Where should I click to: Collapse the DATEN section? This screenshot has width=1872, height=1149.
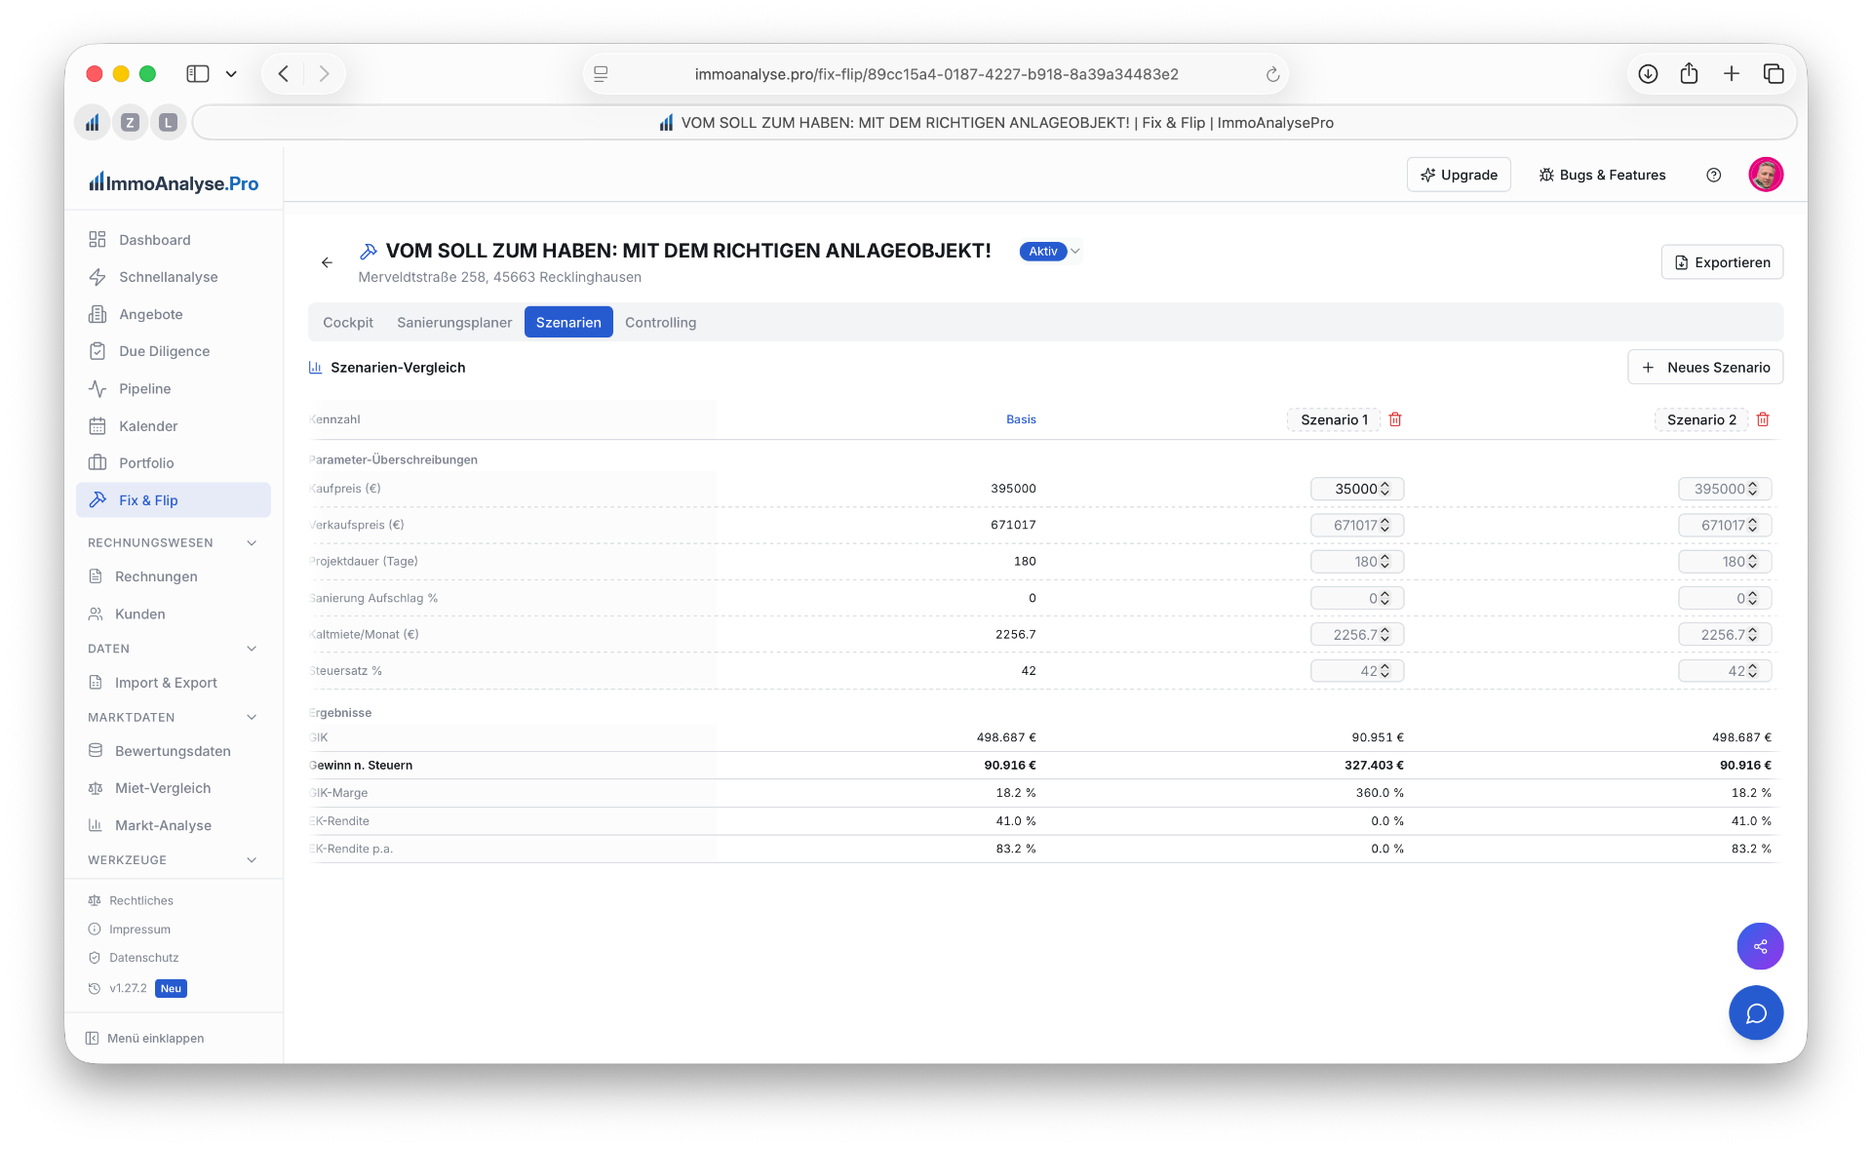coord(252,649)
